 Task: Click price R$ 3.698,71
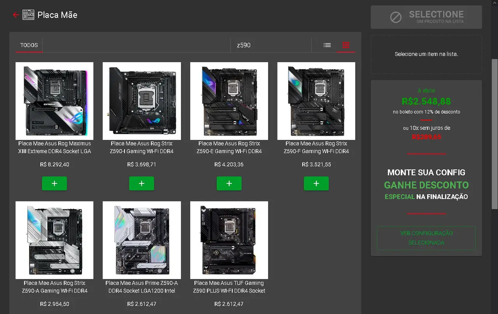coord(142,164)
